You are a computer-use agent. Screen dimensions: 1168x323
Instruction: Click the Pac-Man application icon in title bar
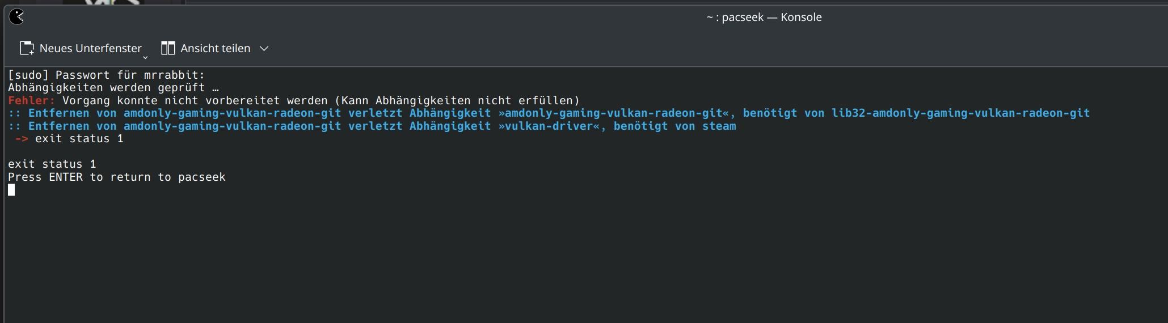coord(17,17)
